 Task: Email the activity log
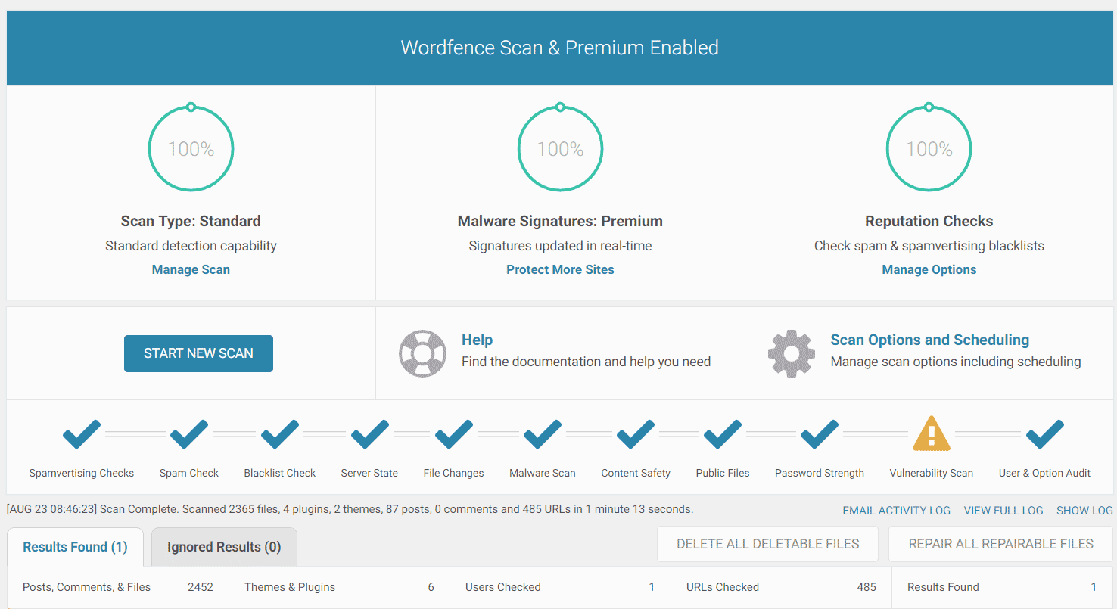897,511
